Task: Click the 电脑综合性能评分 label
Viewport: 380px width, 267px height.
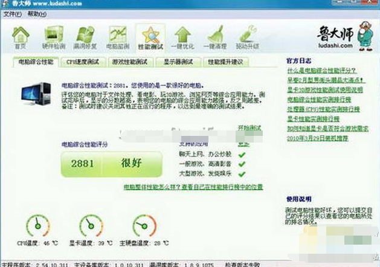Action: (x=85, y=144)
